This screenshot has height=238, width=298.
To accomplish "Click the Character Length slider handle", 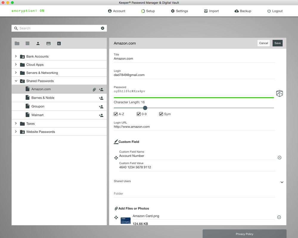I will [x=145, y=108].
